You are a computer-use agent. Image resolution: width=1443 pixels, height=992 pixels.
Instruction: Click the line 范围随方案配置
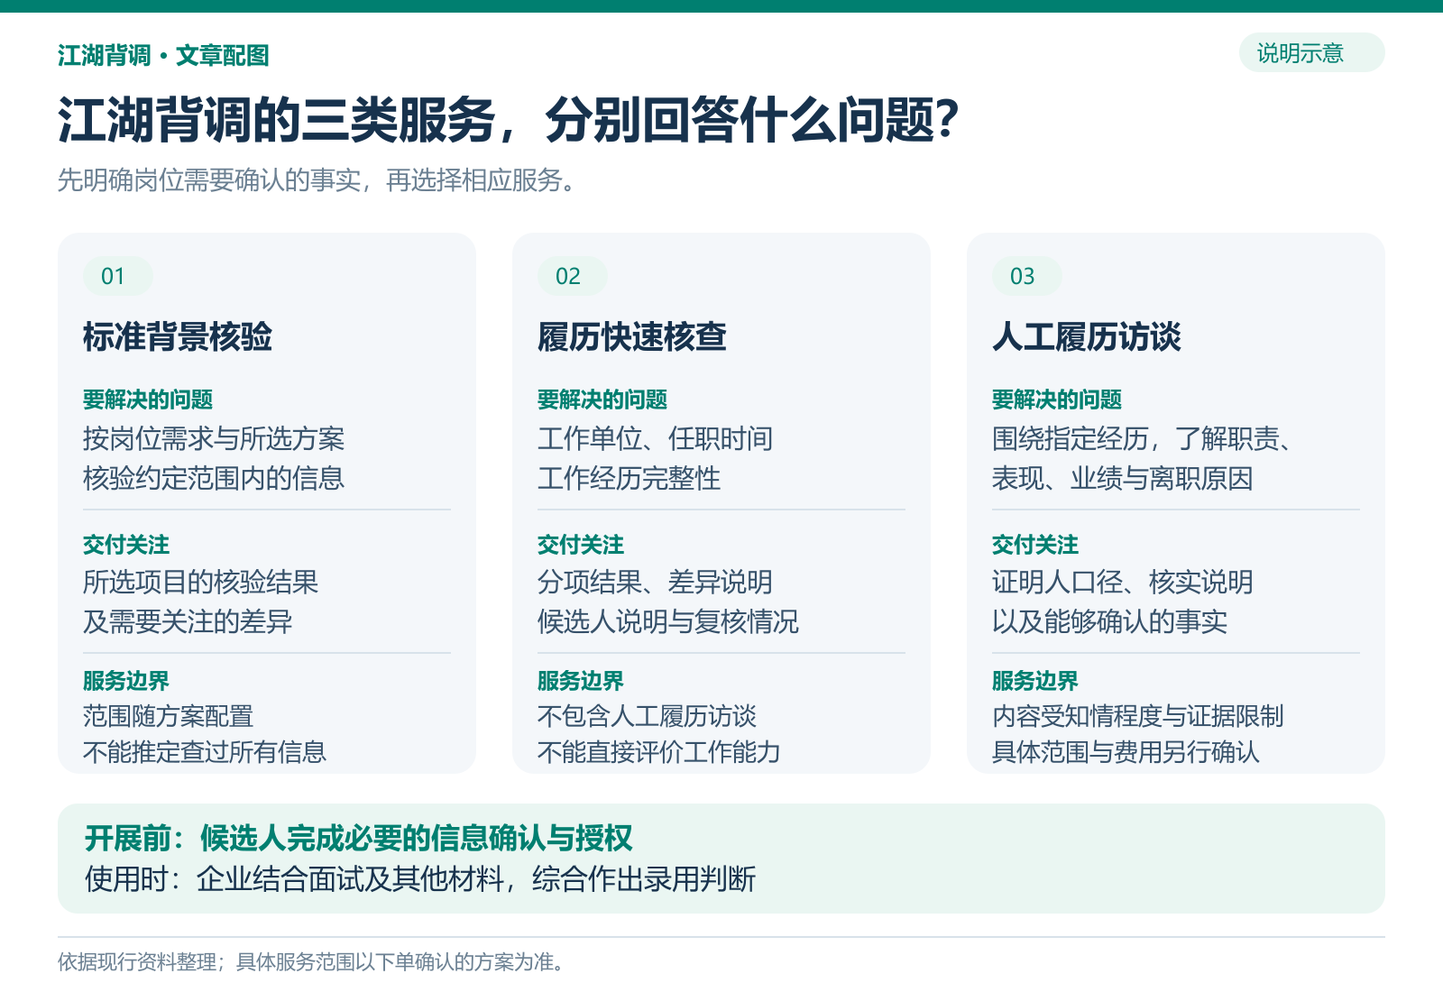coord(169,716)
